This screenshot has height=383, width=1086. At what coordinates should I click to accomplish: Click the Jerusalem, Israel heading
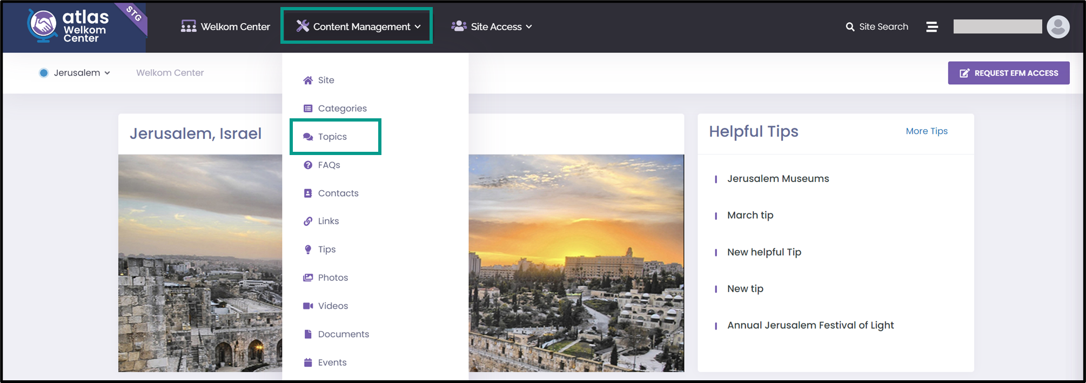click(x=196, y=133)
